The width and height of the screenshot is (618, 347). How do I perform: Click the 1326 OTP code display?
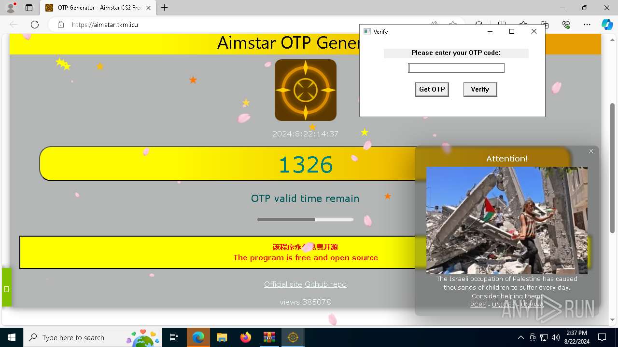pyautogui.click(x=306, y=164)
